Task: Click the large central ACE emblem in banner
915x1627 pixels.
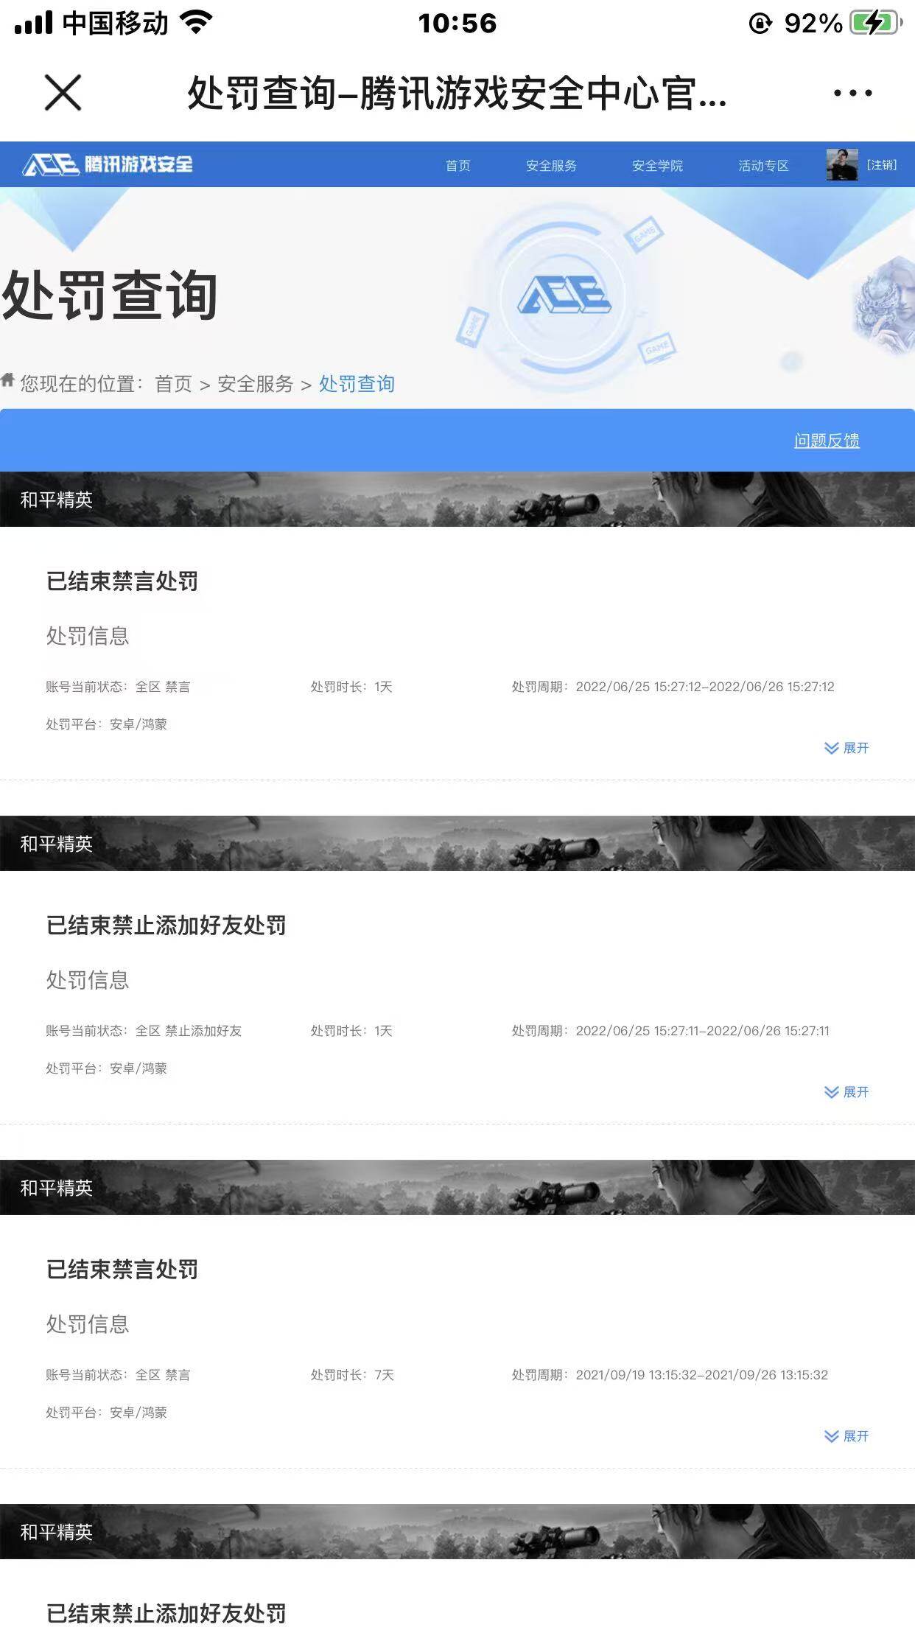Action: click(x=564, y=295)
